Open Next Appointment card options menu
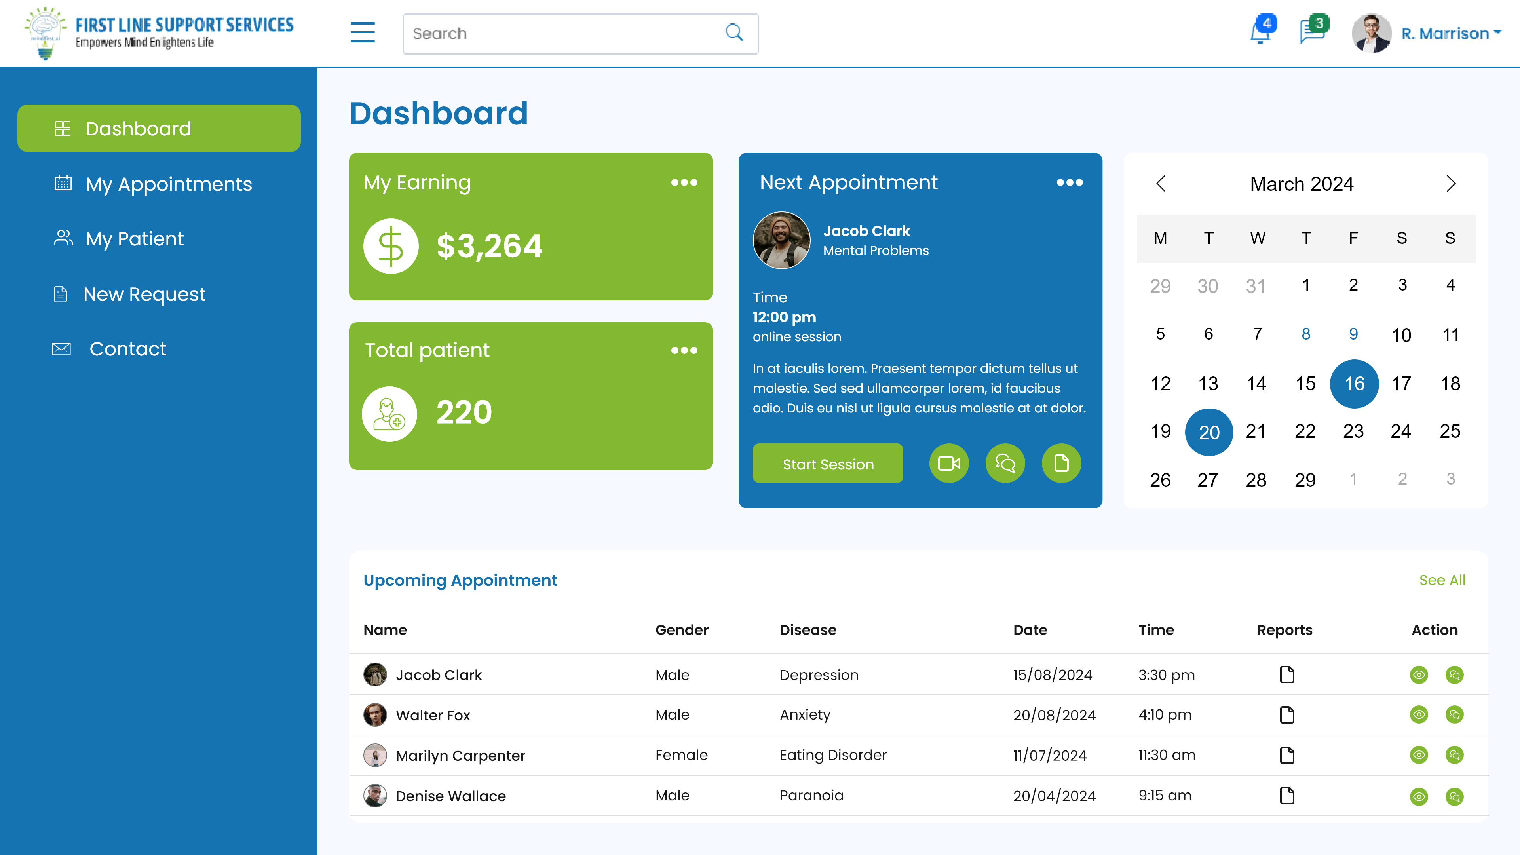The image size is (1520, 855). tap(1070, 183)
